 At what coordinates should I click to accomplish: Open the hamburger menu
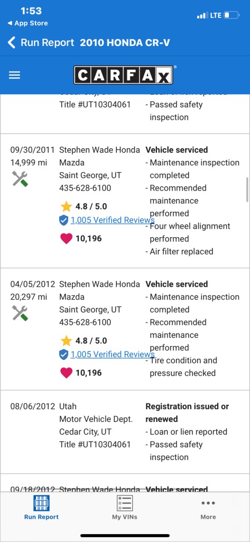(x=14, y=75)
